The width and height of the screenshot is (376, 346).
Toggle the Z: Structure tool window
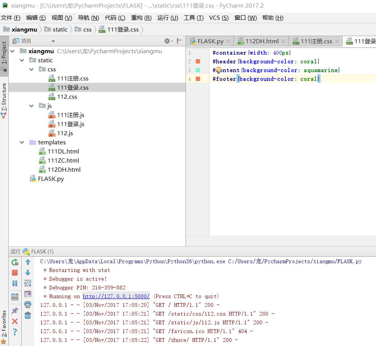[x=4, y=101]
